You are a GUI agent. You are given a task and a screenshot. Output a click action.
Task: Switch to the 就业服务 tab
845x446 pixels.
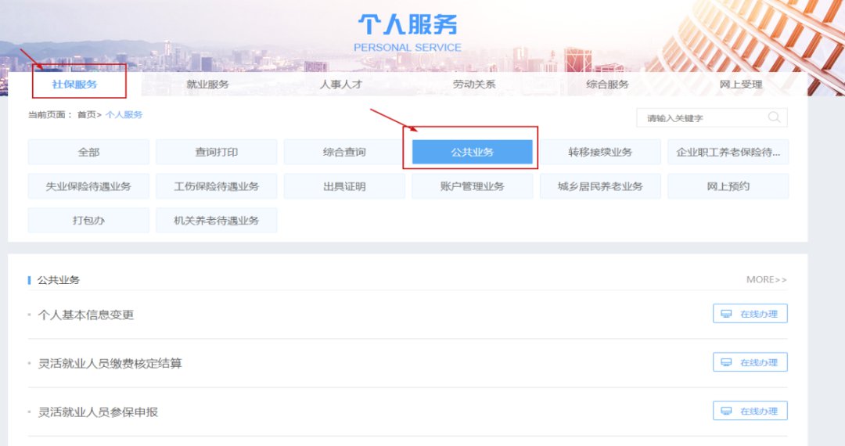click(207, 84)
